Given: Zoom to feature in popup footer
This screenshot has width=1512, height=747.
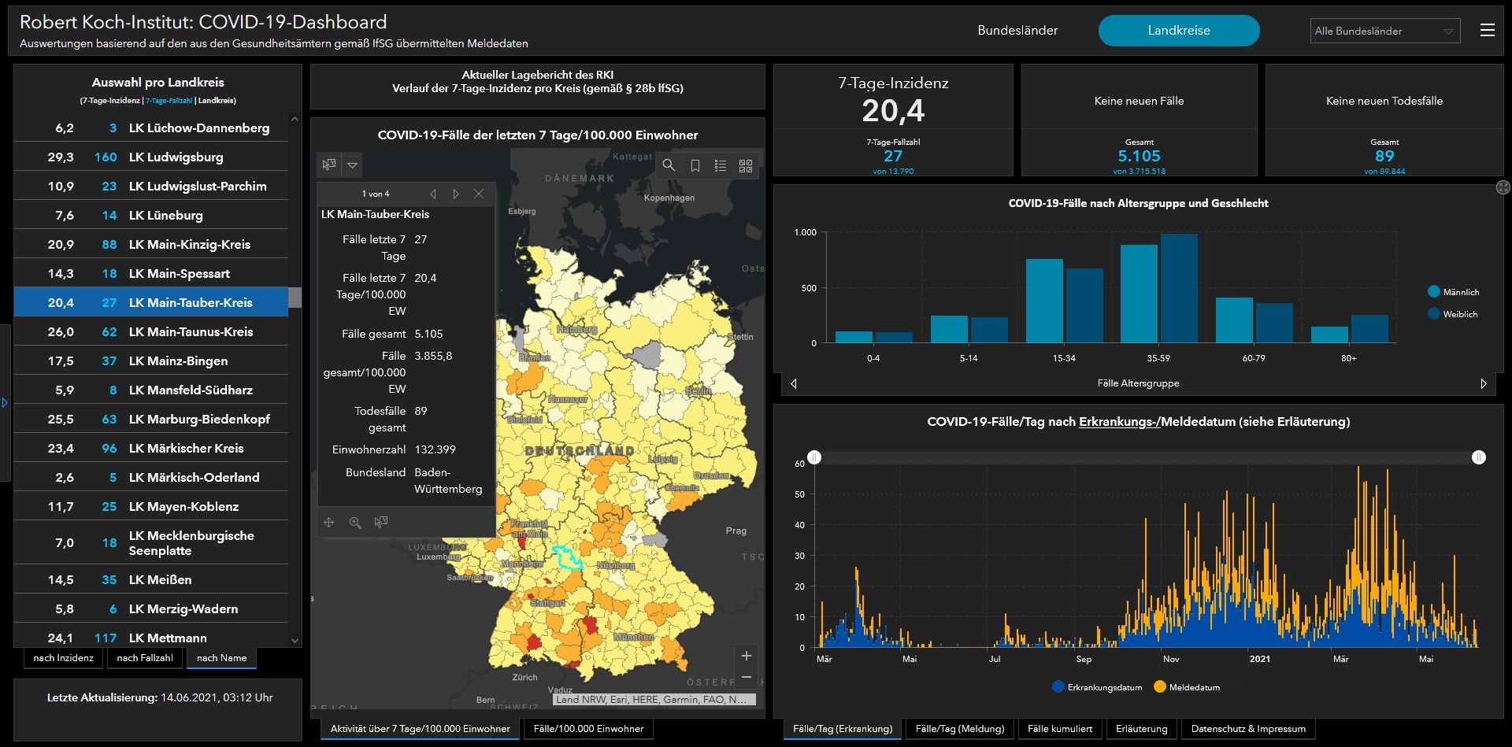Looking at the screenshot, I should tap(355, 523).
